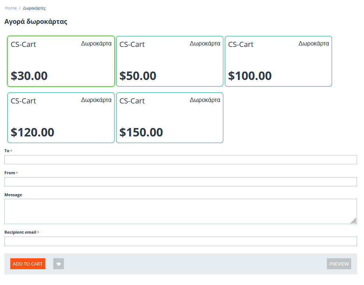Viewport: 364px width, 285px height.
Task: Focus the Recipient email field
Action: pyautogui.click(x=181, y=241)
